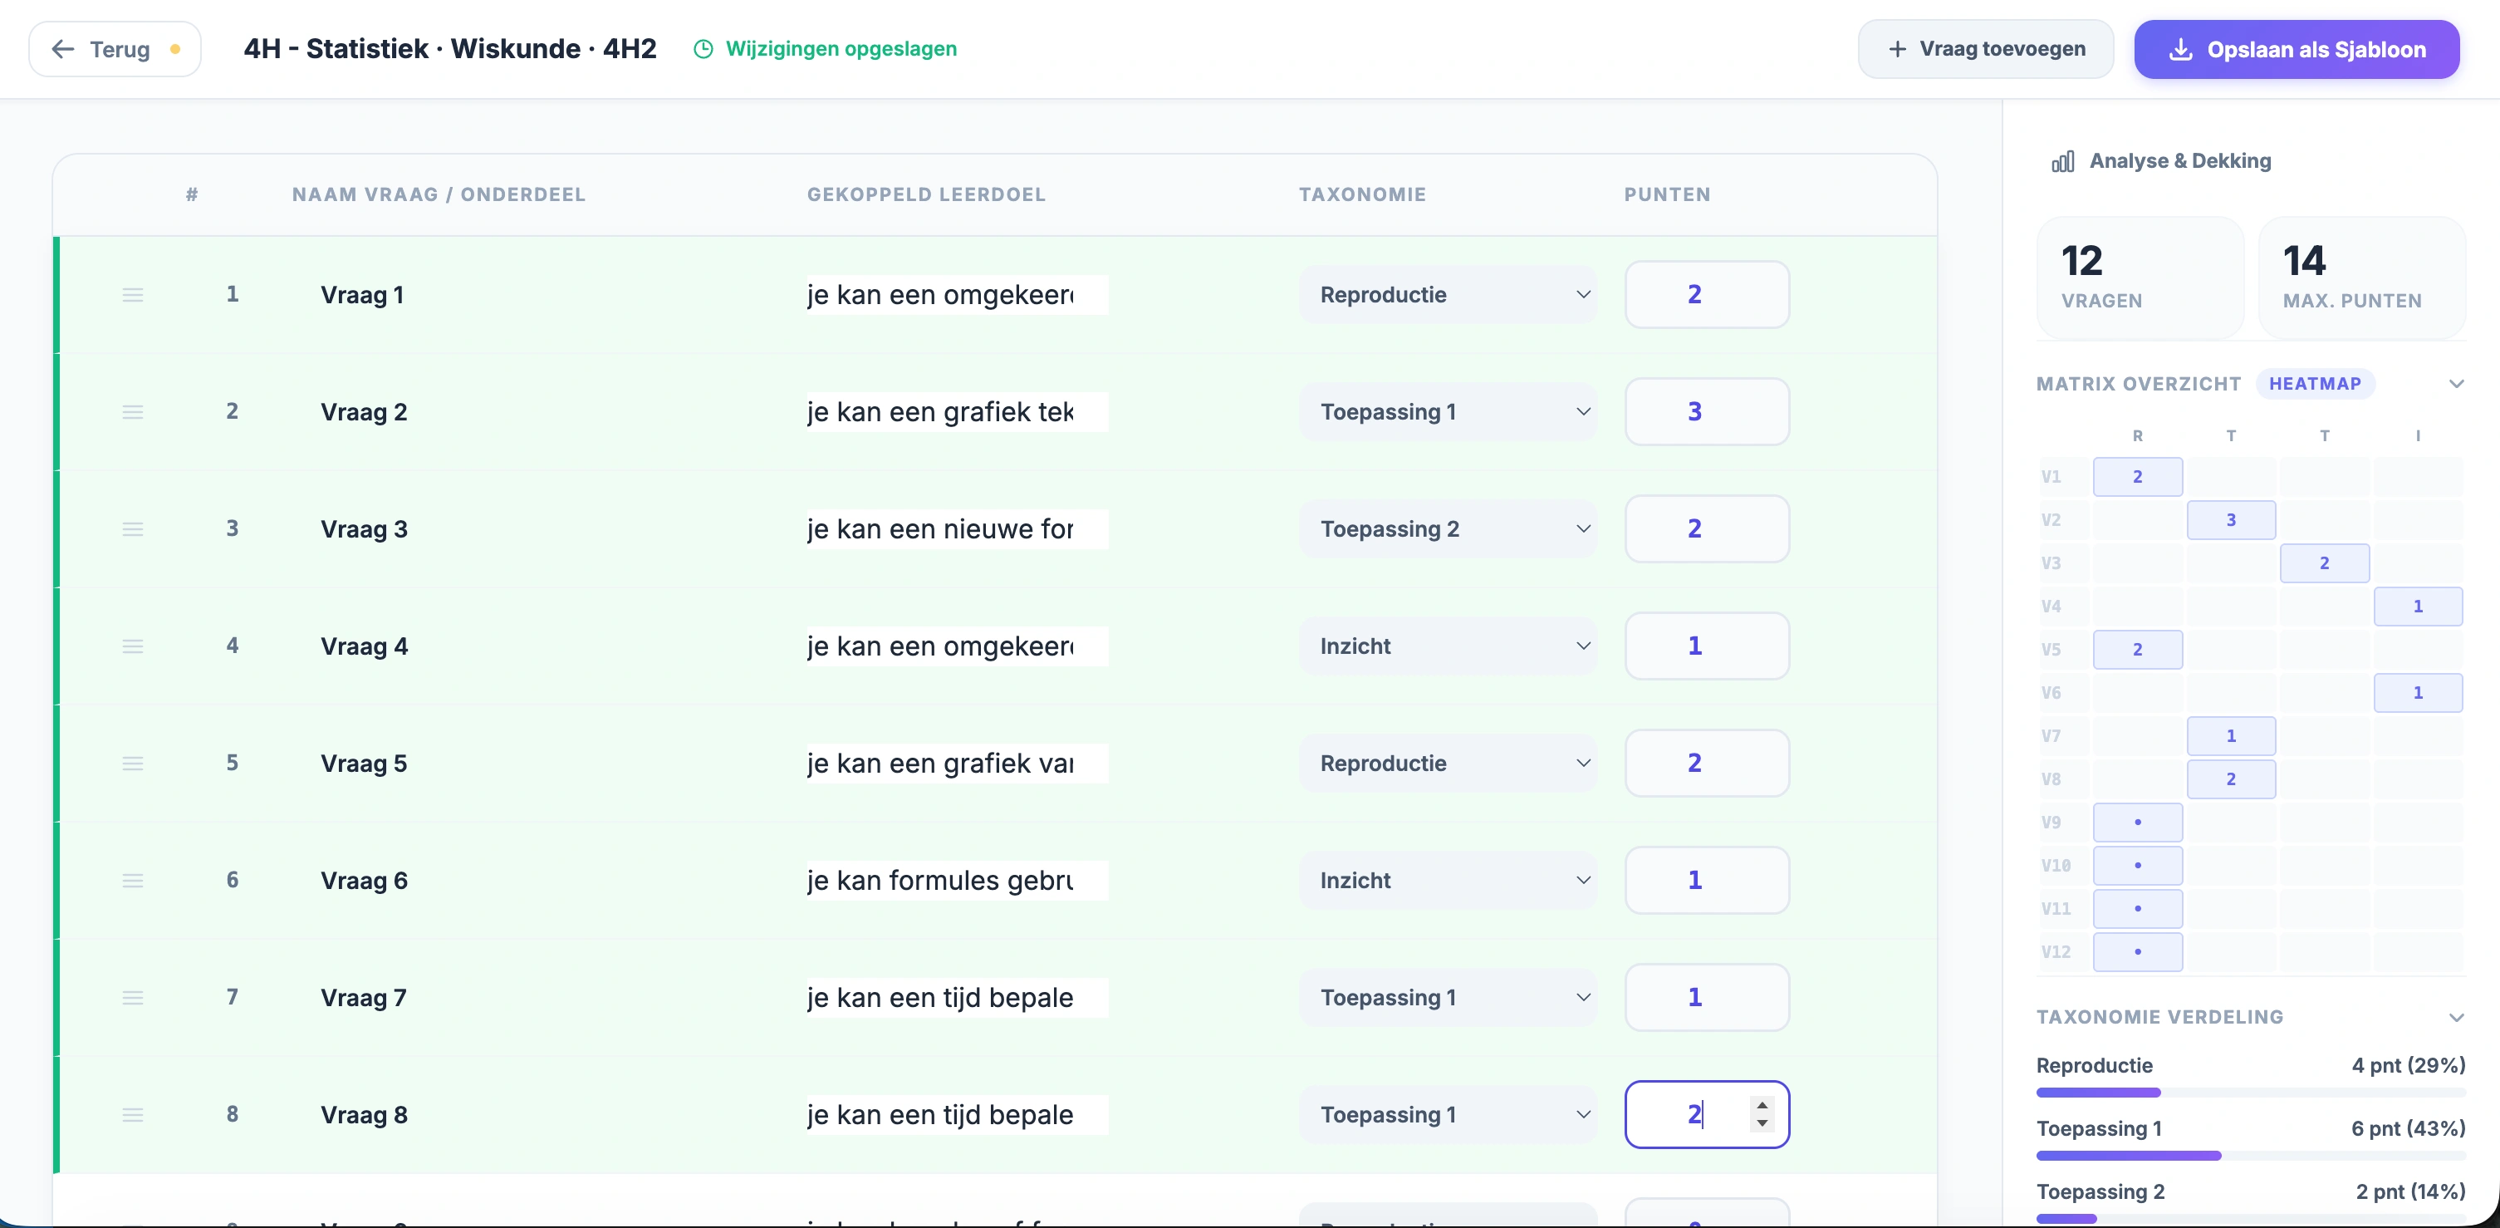Select the drag handle beside Vraag 8
This screenshot has height=1228, width=2500.
tap(133, 1114)
